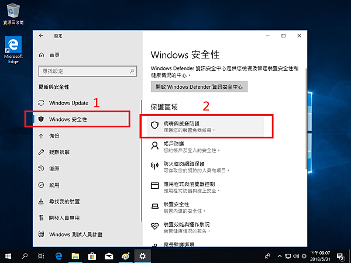
Task: Click the back arrow in Settings window
Action: [41, 36]
